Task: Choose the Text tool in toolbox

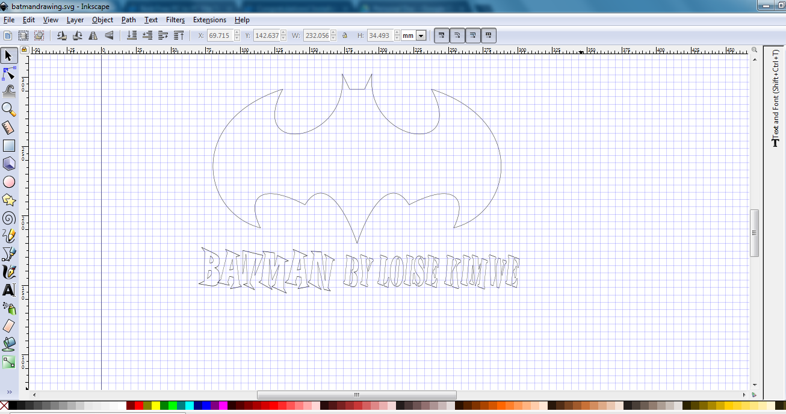Action: click(8, 289)
